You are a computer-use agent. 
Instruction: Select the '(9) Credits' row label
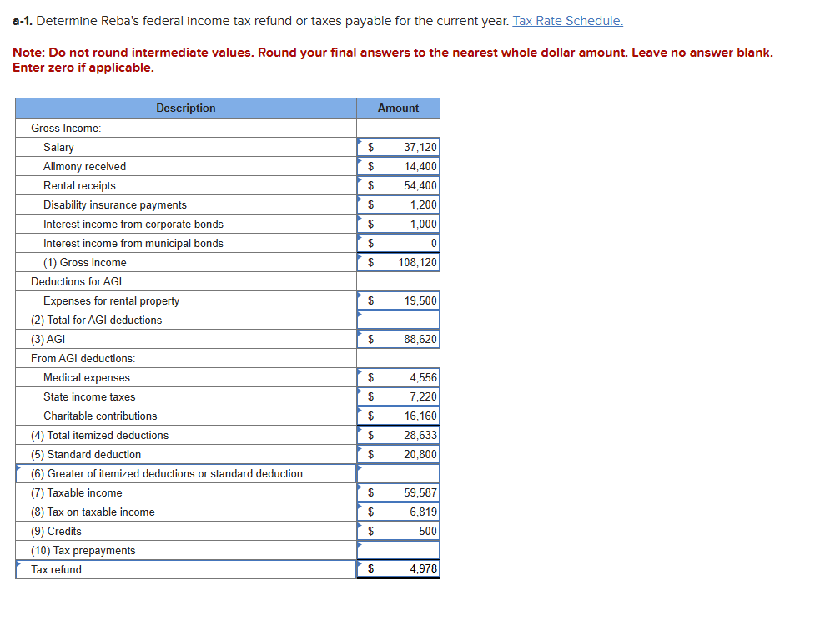coord(56,532)
